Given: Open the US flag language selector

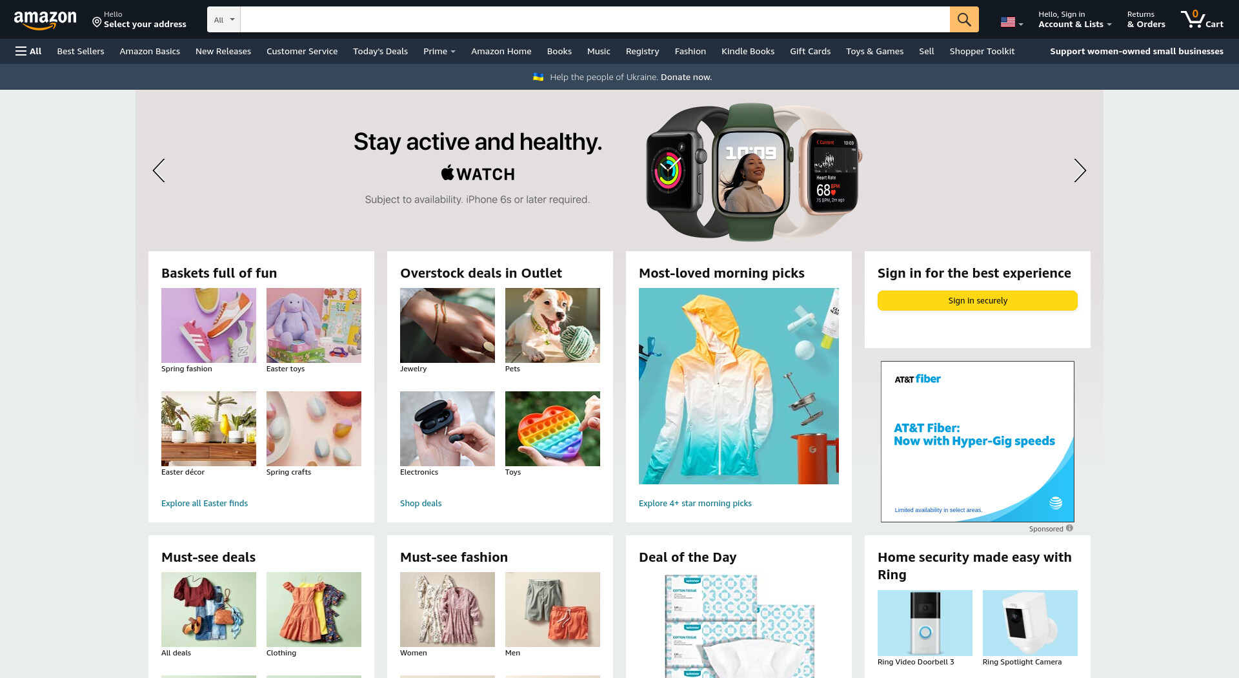Looking at the screenshot, I should tap(1012, 22).
